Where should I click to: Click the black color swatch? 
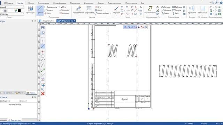(19, 10)
